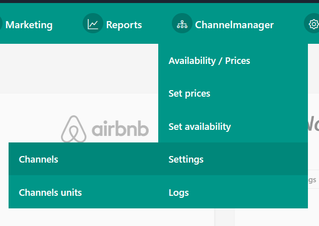This screenshot has width=319, height=226.
Task: Select Channels in the Settings submenu
Action: [38, 160]
